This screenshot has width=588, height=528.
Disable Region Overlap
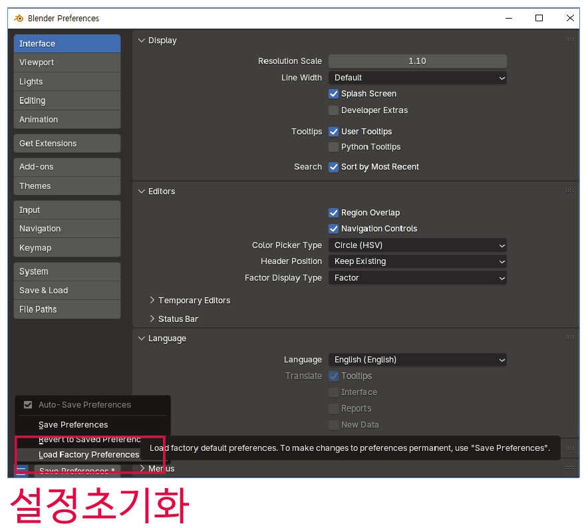(x=333, y=213)
